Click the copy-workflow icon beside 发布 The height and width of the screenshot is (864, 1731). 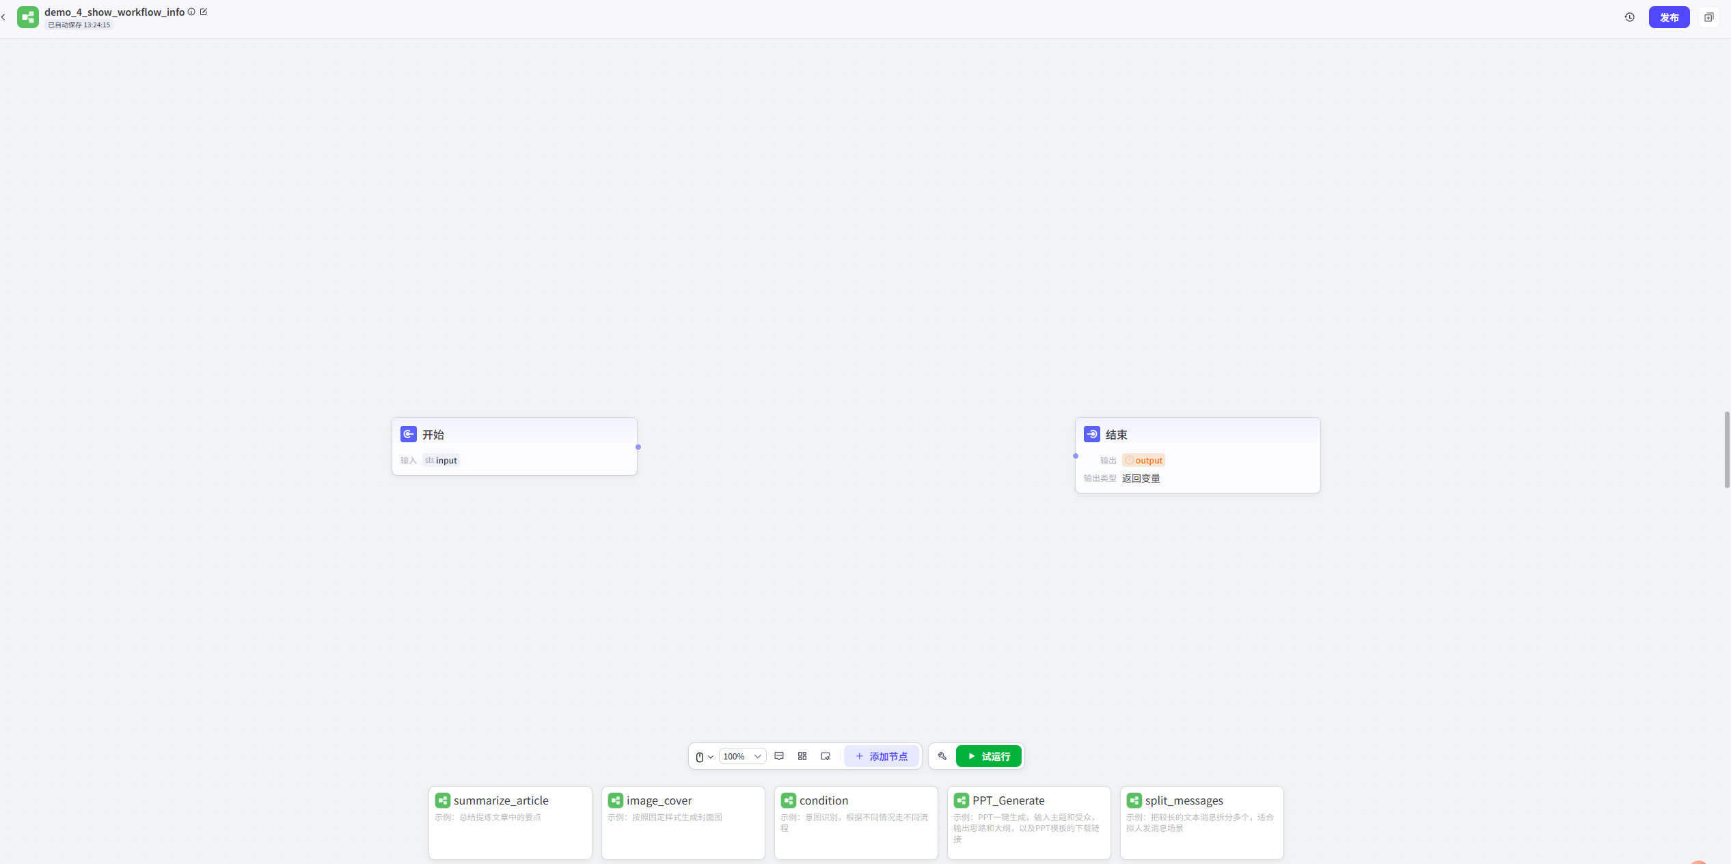tap(1708, 17)
